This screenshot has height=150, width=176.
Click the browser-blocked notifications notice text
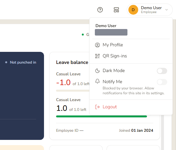[133, 91]
